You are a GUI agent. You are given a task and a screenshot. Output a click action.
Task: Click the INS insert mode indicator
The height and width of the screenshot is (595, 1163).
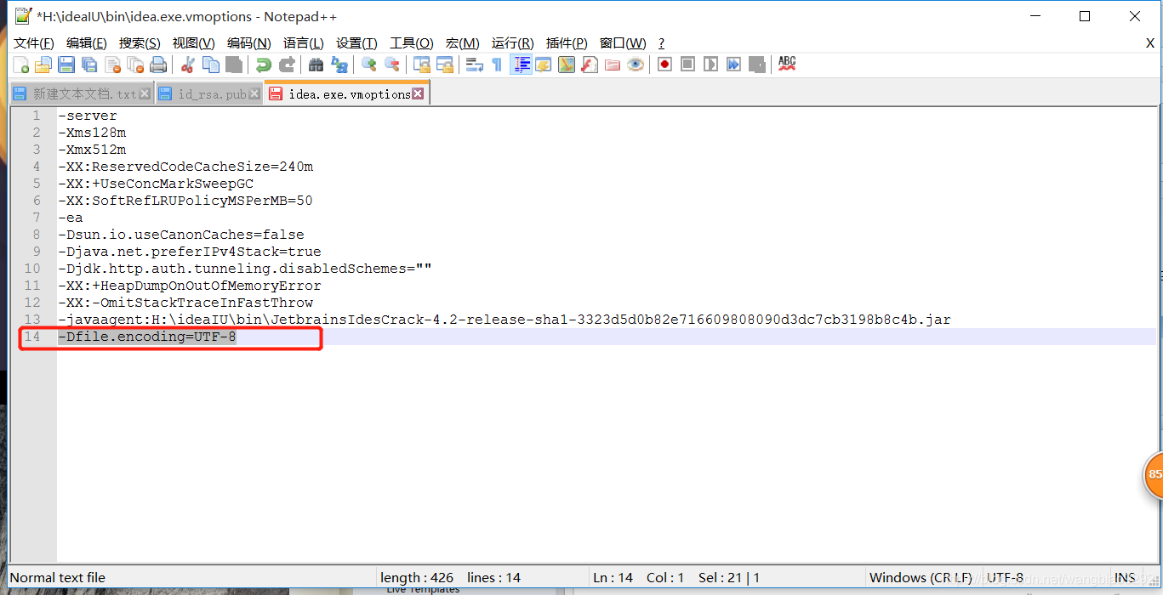(x=1125, y=577)
